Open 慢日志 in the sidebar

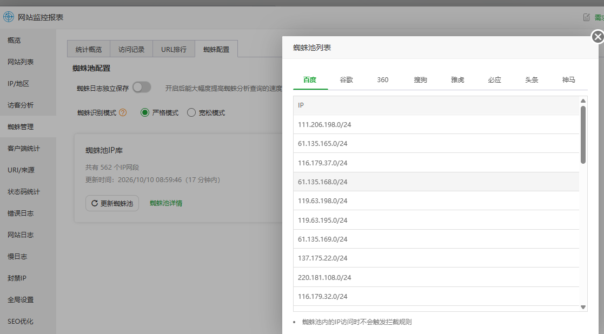pos(28,256)
